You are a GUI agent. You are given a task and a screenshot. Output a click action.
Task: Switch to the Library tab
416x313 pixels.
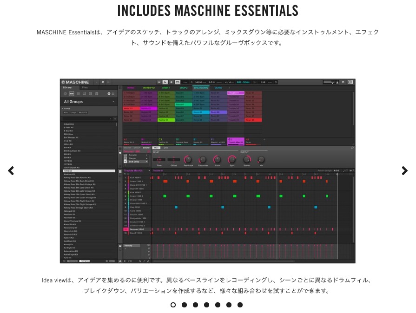[x=67, y=87]
